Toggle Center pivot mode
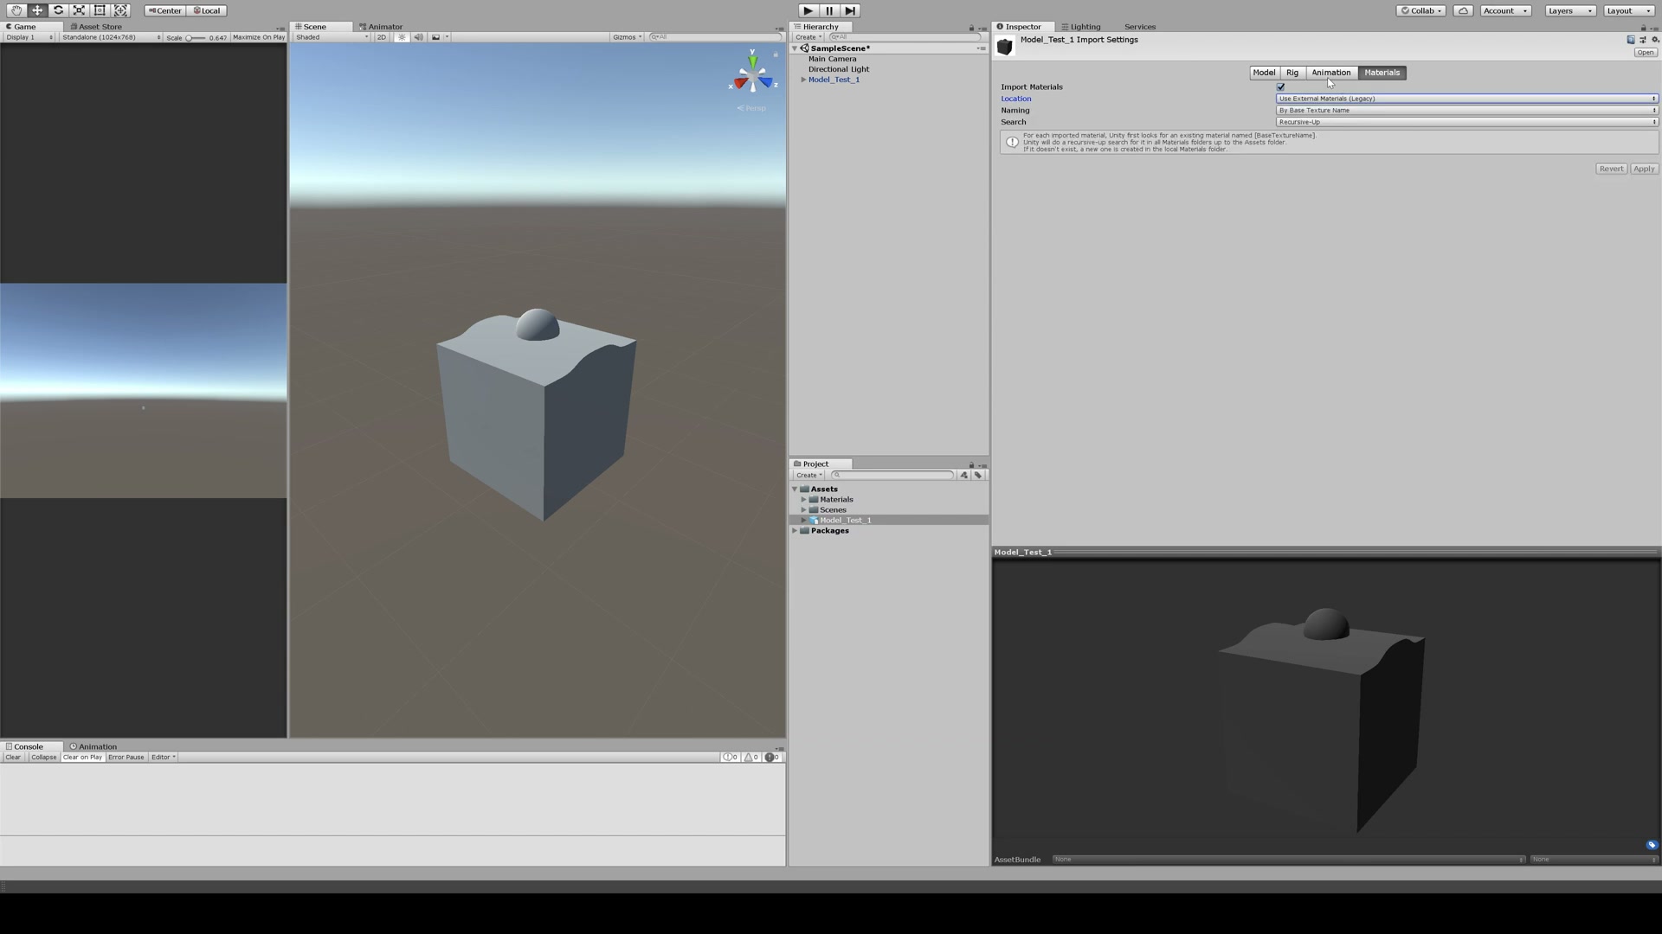Viewport: 1662px width, 934px height. click(164, 10)
